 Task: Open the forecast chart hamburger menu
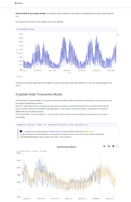point(113,146)
